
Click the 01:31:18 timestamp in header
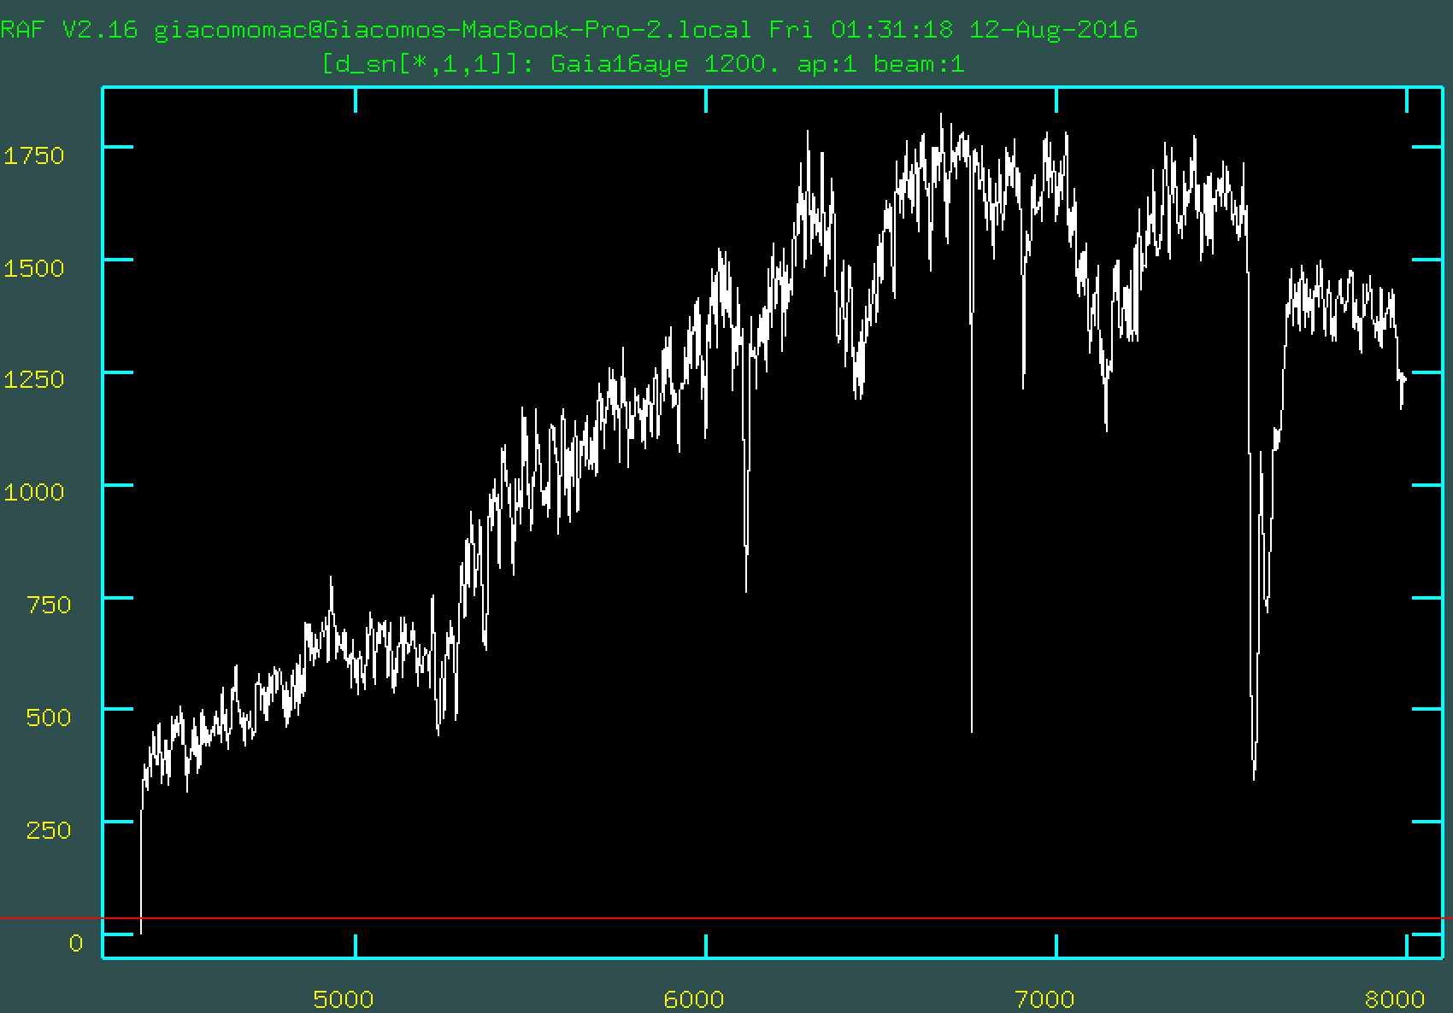pyautogui.click(x=891, y=30)
